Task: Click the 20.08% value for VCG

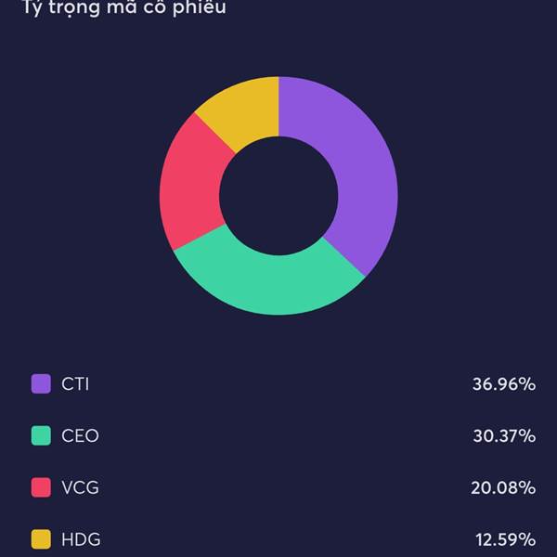Action: 503,488
